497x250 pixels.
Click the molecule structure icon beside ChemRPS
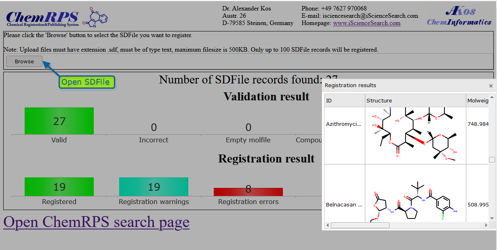point(95,17)
